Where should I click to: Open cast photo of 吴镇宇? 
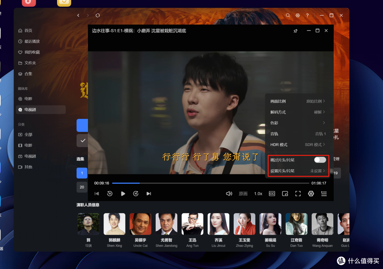pyautogui.click(x=140, y=224)
